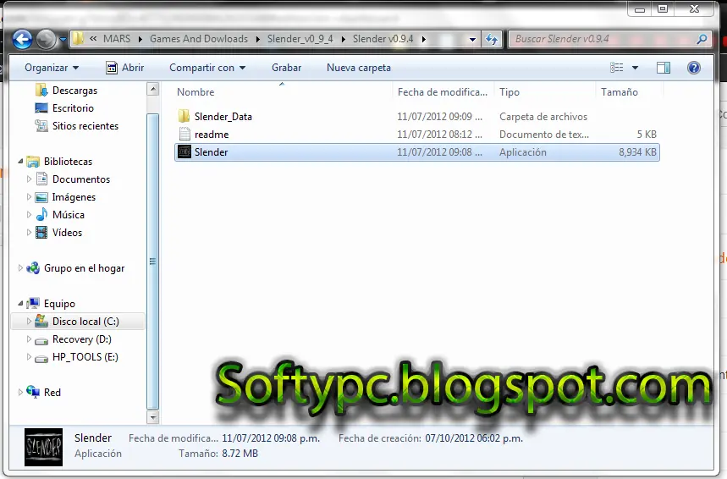Image resolution: width=727 pixels, height=479 pixels.
Task: Select the readme document icon
Action: tap(185, 134)
